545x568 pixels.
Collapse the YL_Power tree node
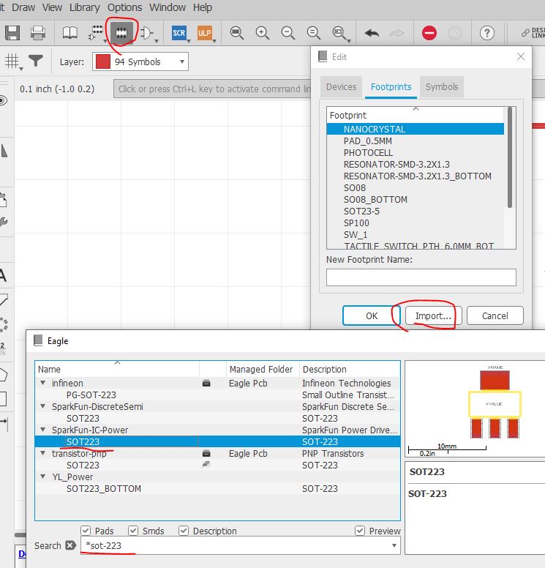coord(42,477)
